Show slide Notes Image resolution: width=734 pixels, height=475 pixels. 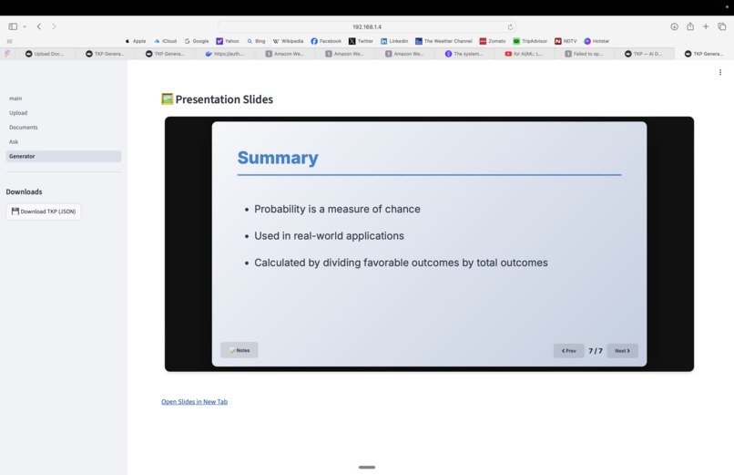pyautogui.click(x=240, y=350)
